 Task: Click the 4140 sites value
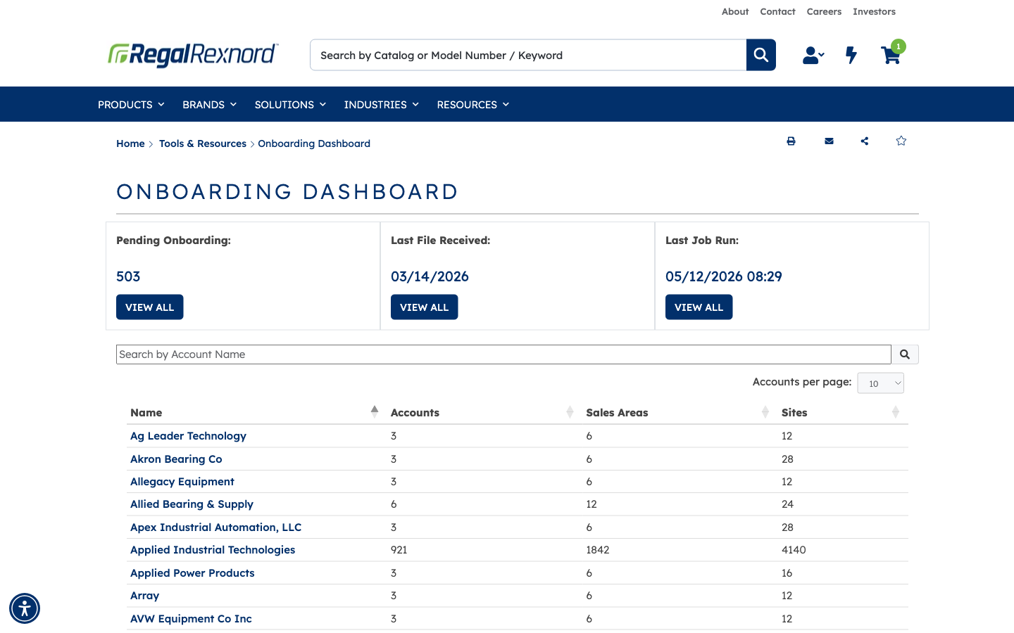point(794,550)
